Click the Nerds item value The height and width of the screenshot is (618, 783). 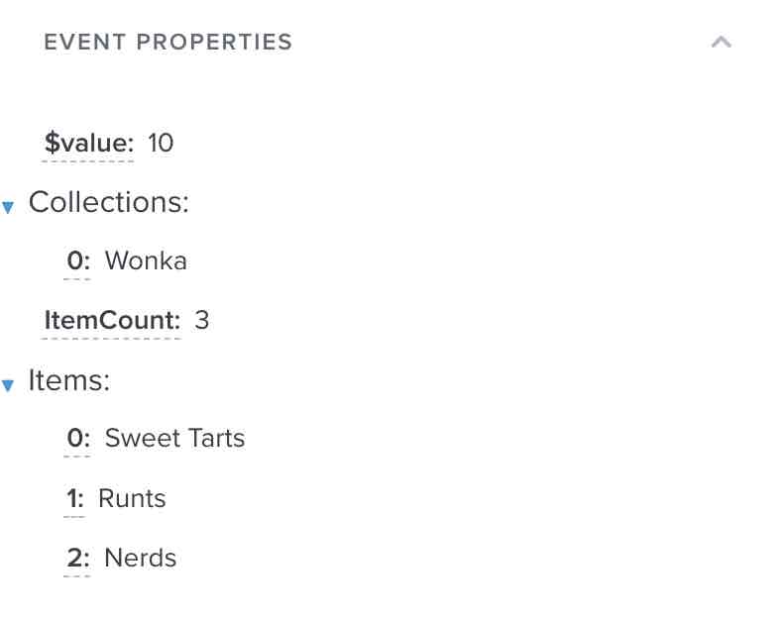pyautogui.click(x=141, y=559)
